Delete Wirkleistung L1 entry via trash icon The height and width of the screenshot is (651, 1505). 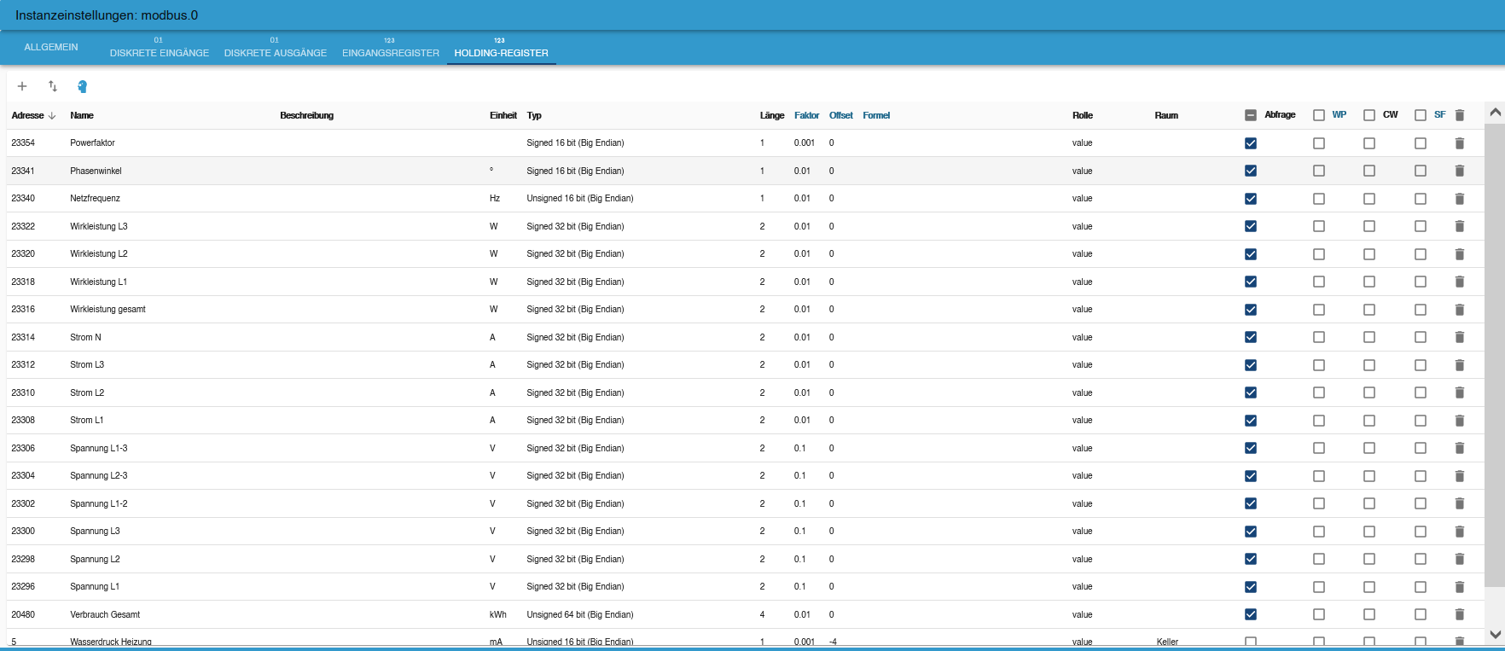[1459, 282]
